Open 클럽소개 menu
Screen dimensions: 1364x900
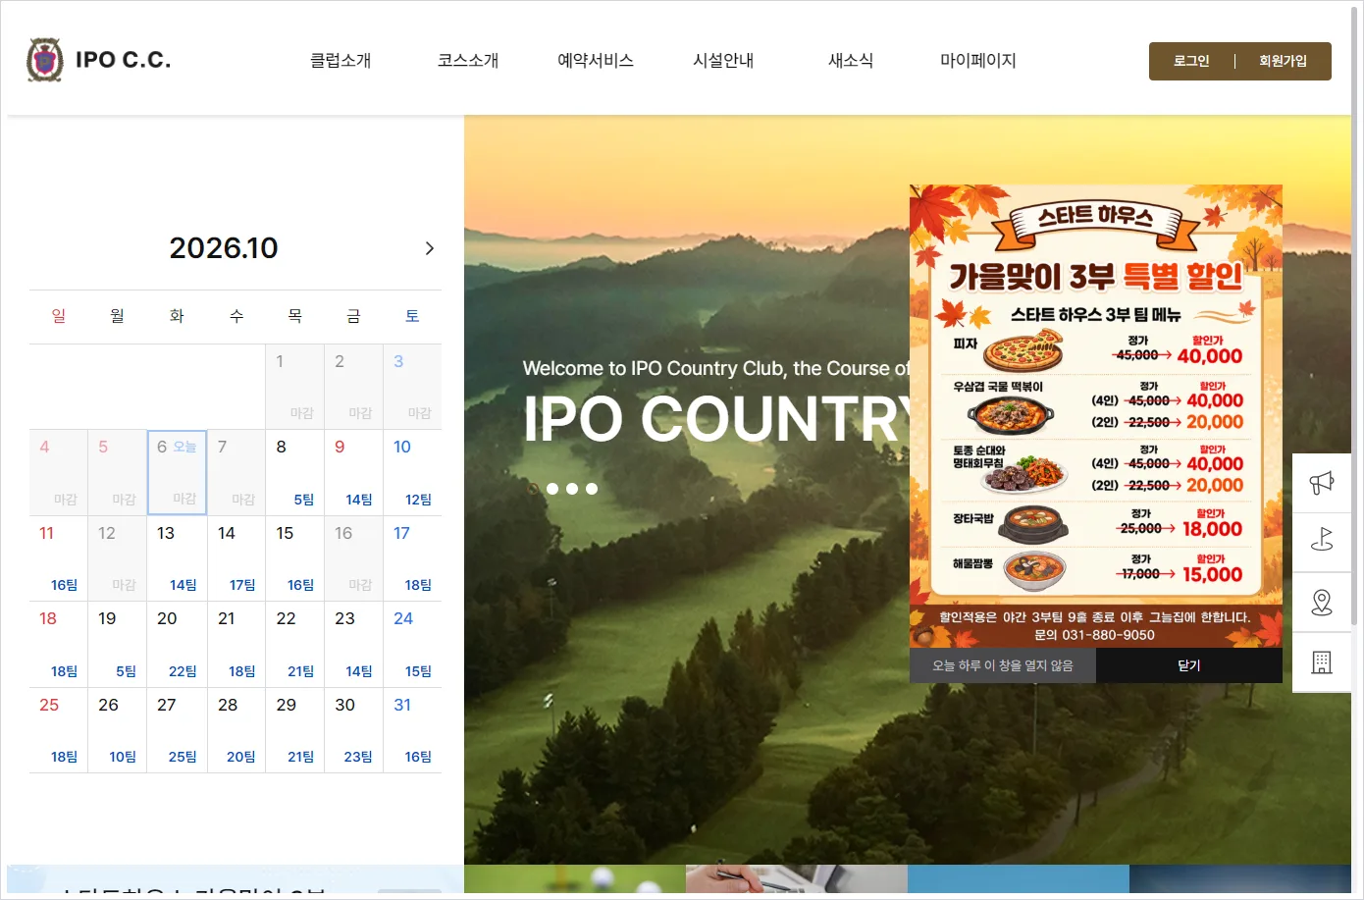pos(341,61)
